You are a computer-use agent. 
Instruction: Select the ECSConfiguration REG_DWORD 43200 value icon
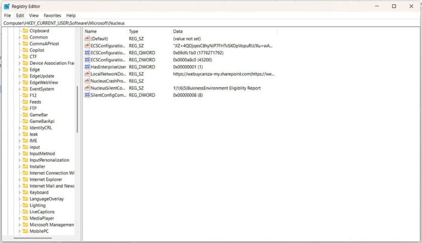pos(87,60)
